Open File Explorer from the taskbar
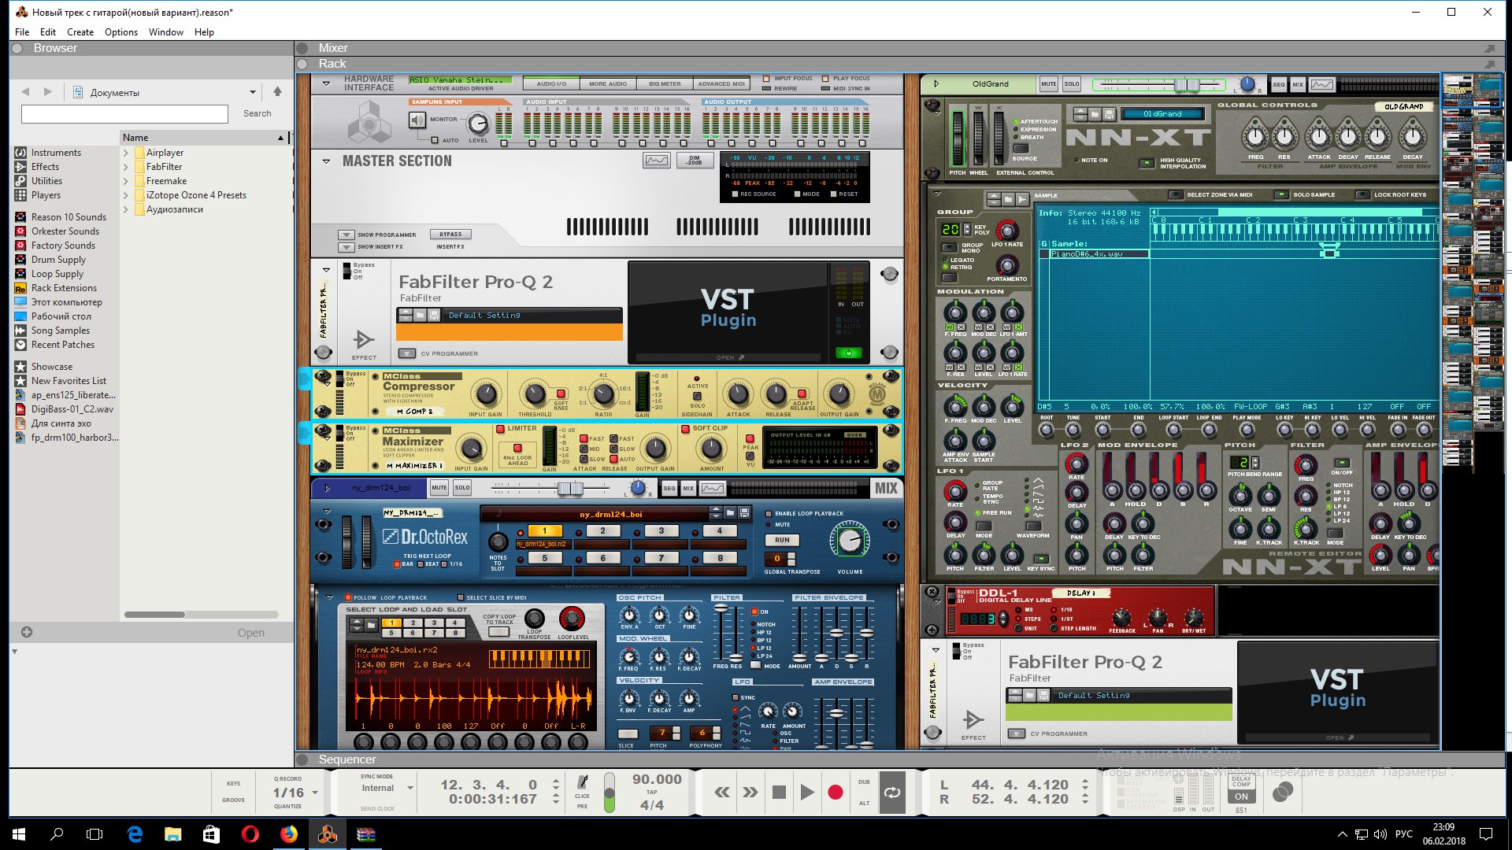This screenshot has width=1512, height=850. click(x=173, y=834)
